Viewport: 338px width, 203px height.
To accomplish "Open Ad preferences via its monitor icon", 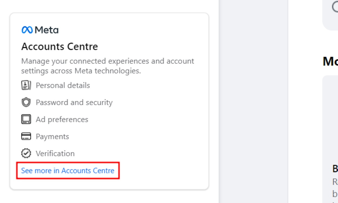I will tap(26, 119).
